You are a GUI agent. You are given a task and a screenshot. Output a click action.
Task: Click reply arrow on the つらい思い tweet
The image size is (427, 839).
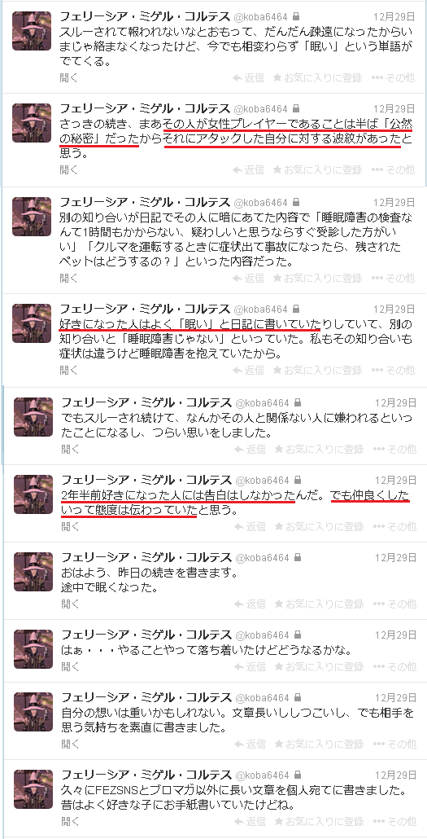pos(239,449)
